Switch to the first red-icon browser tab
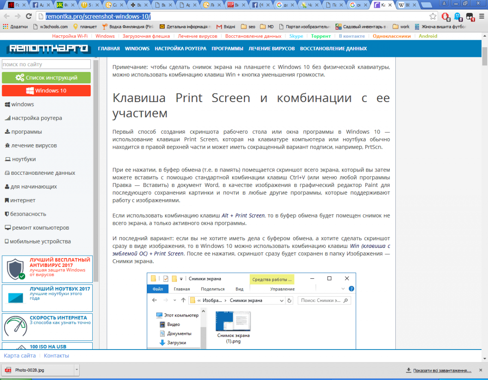Viewport: 488px width, 380px height. 16,5
